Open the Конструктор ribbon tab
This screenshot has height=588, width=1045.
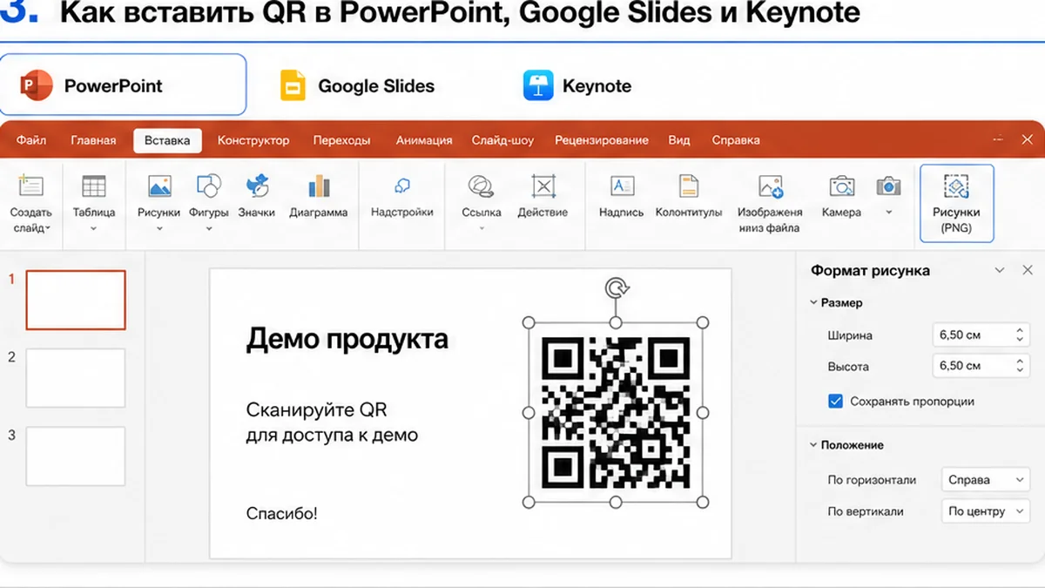253,140
